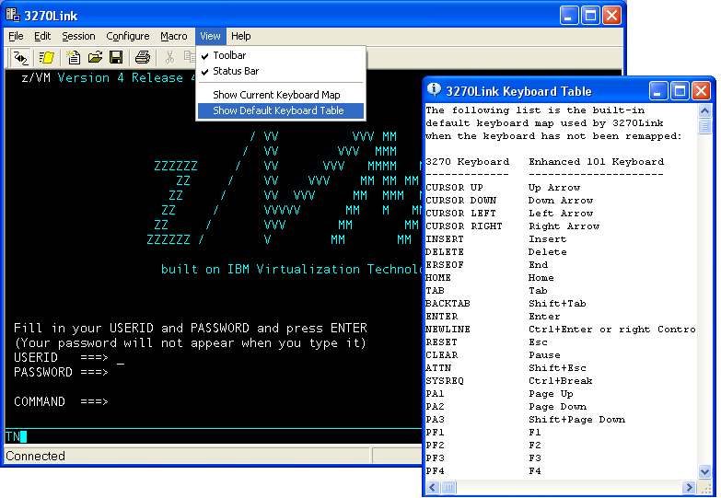Click the vertical scrollbar thumb in Keyboard Table
The height and width of the screenshot is (498, 721).
point(704,125)
